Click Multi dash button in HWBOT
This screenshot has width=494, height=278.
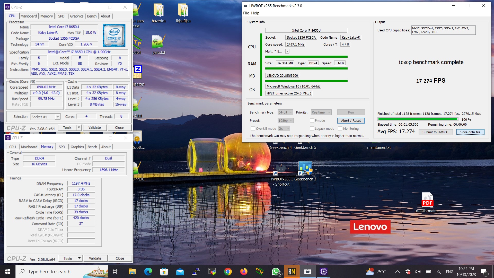(x=287, y=51)
